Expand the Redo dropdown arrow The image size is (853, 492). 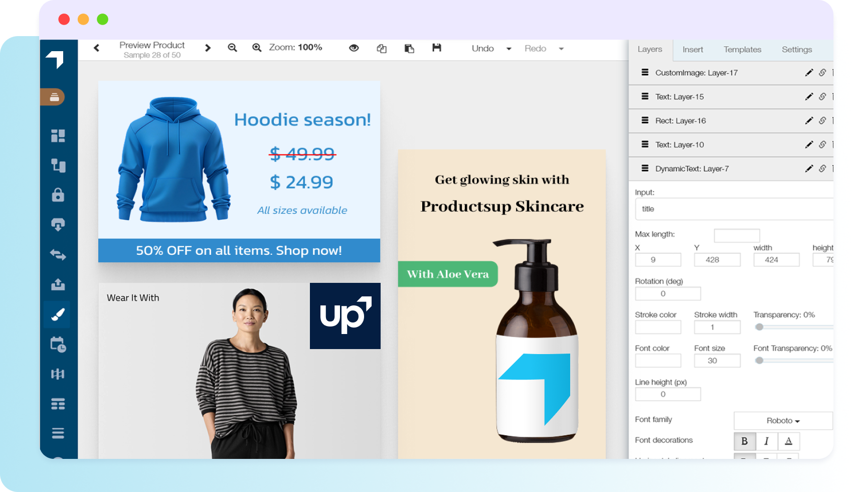[561, 49]
